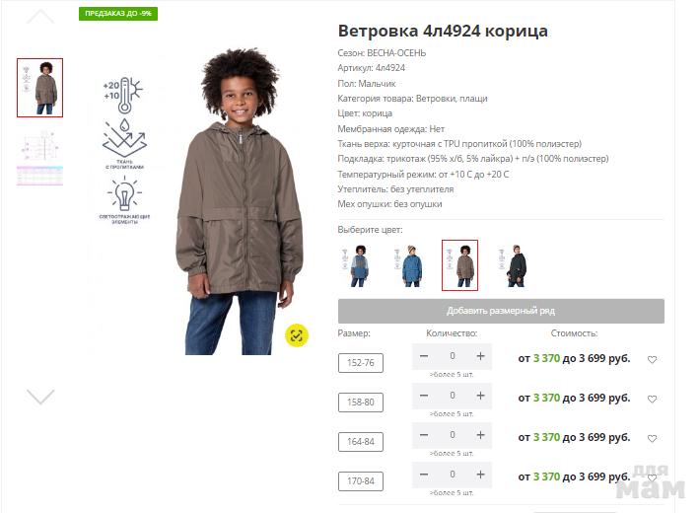Viewport: 700px width, 513px height.
Task: Click minus button for size 170-84
Action: (x=424, y=475)
